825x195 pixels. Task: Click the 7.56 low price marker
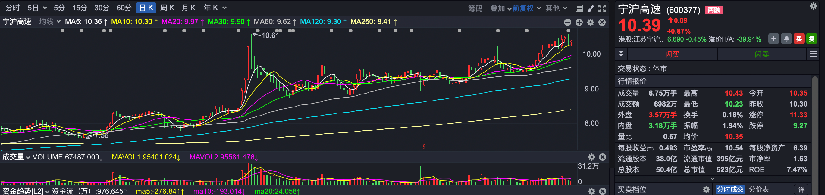pyautogui.click(x=101, y=135)
